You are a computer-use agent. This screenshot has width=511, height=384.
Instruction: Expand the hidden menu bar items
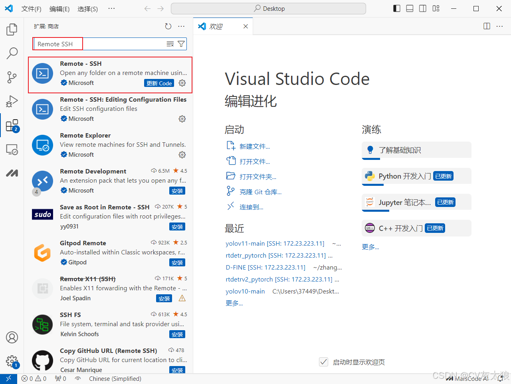pyautogui.click(x=112, y=8)
